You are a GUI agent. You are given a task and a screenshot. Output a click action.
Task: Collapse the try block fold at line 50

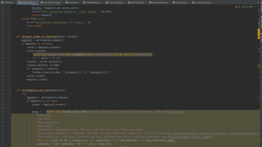(x=10, y=94)
